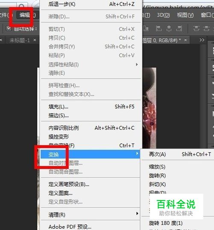Close the 图层 0, RGB/8#) document tab
Screen dimensions: 214x230
click(186, 40)
